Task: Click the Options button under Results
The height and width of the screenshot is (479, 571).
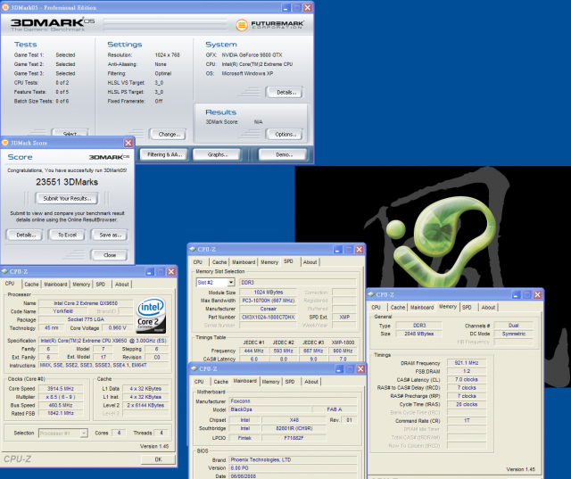Action: (285, 135)
